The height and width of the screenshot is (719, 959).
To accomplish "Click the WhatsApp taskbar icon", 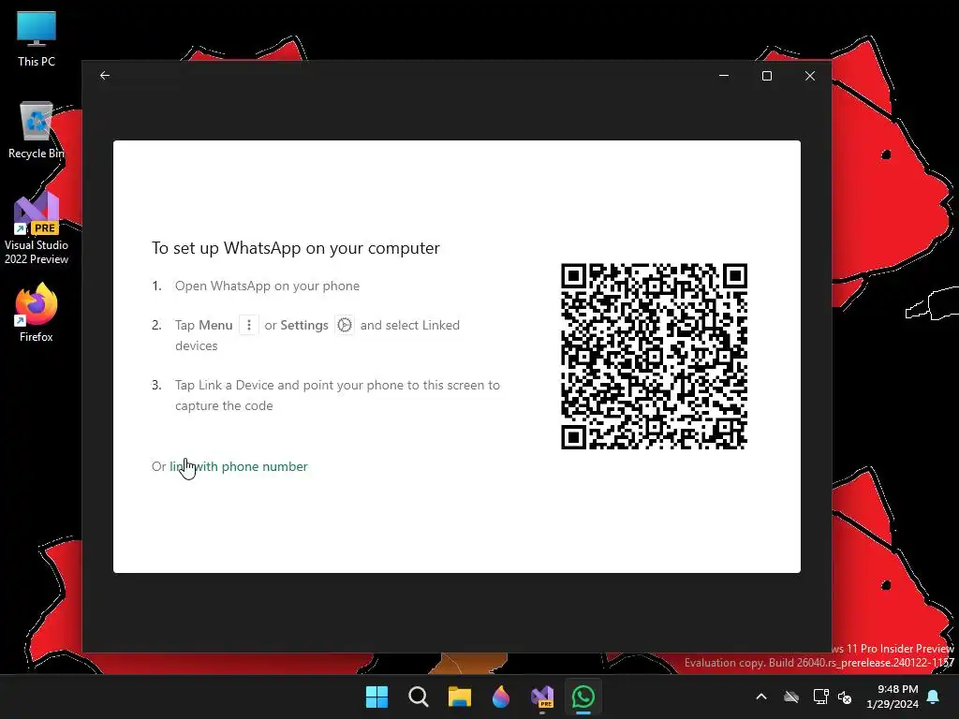I will click(583, 697).
